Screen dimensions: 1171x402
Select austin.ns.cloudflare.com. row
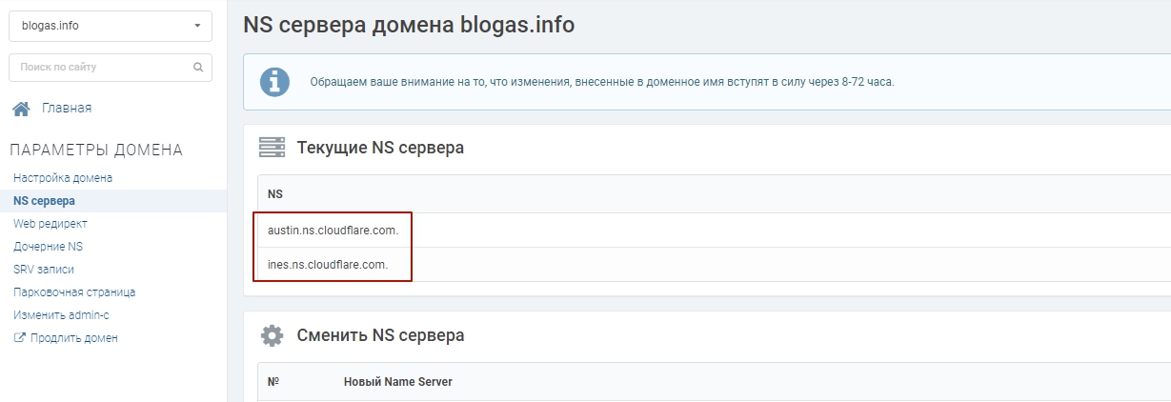tap(333, 231)
